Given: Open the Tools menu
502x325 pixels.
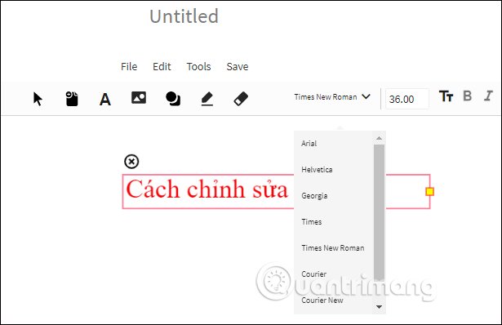Looking at the screenshot, I should coord(199,67).
